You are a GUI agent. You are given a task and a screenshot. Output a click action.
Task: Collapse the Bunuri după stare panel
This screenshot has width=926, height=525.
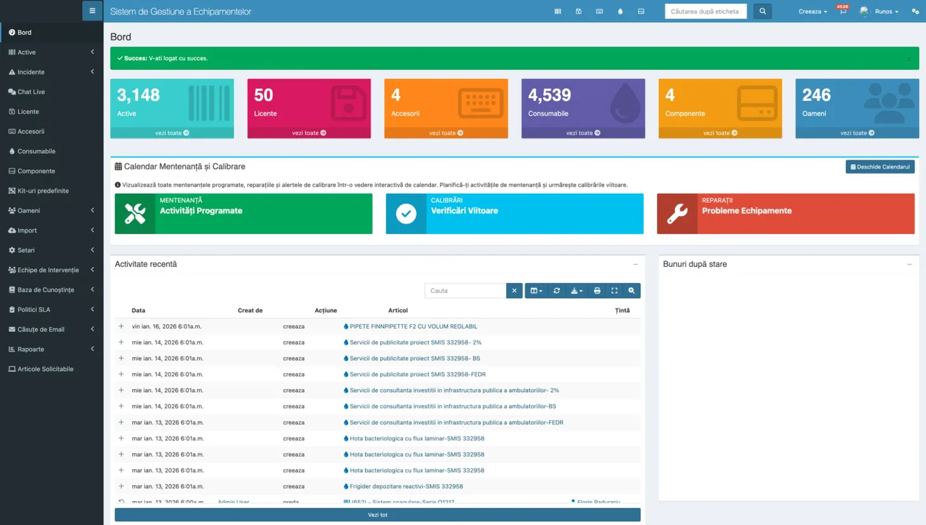909,264
